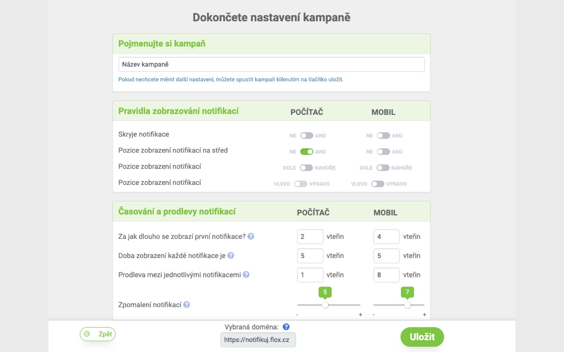Image resolution: width=564 pixels, height=352 pixels.
Task: Focus the Název kampaně text field
Action: coord(272,64)
